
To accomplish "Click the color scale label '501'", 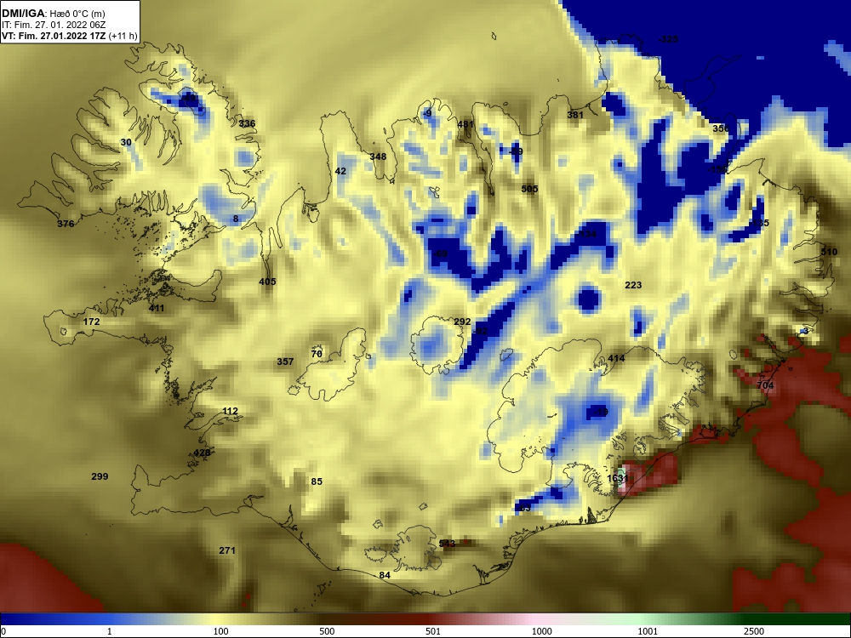I will pyautogui.click(x=433, y=631).
